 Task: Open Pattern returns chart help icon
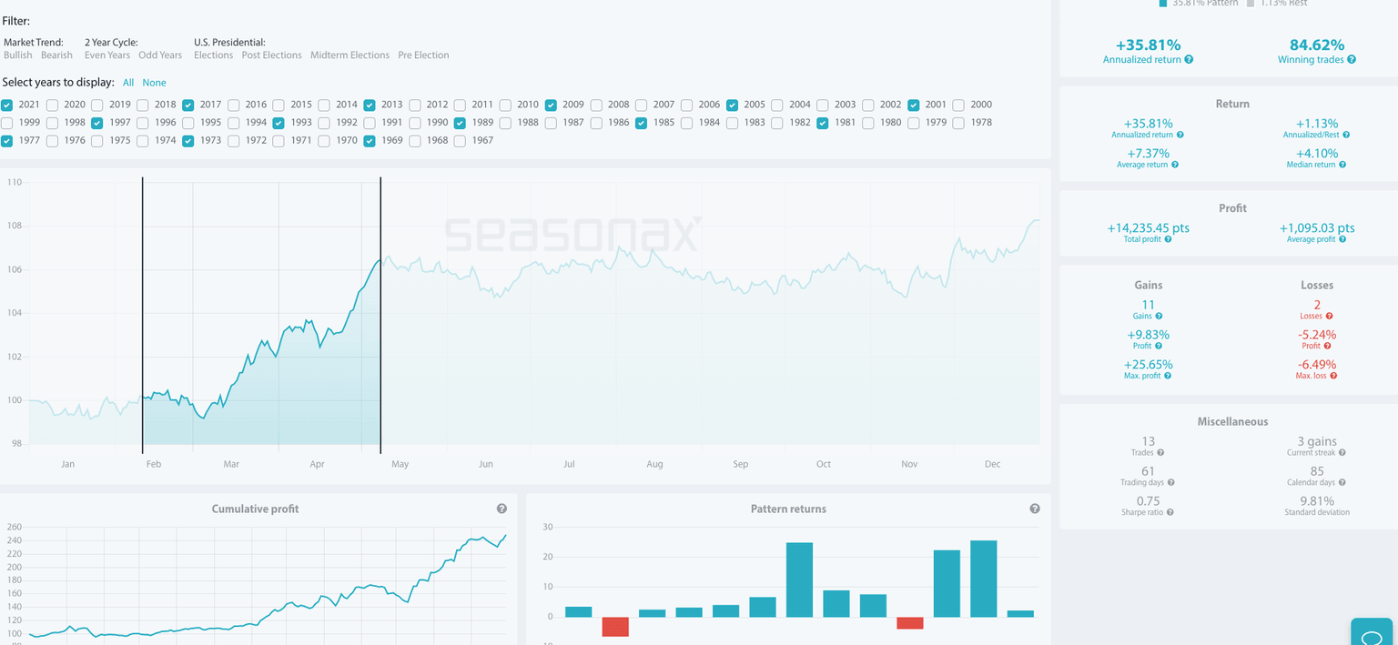pyautogui.click(x=1035, y=509)
